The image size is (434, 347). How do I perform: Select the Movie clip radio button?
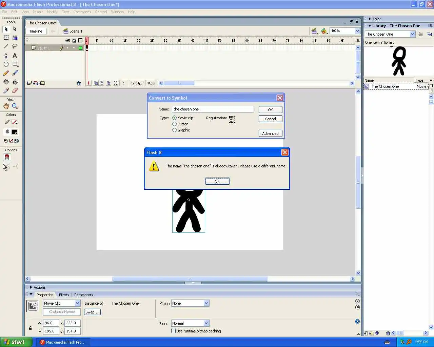174,118
